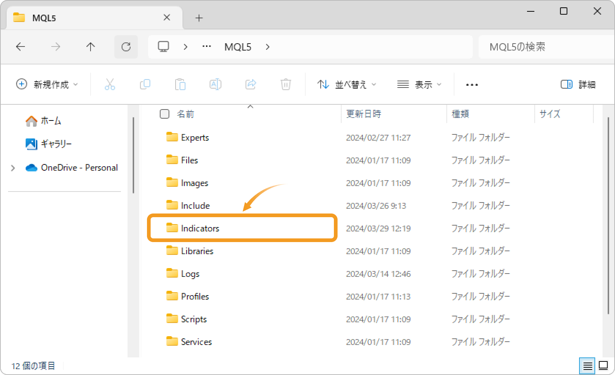The width and height of the screenshot is (615, 375).
Task: Click the file list vertical scrollbar
Action: (x=608, y=216)
